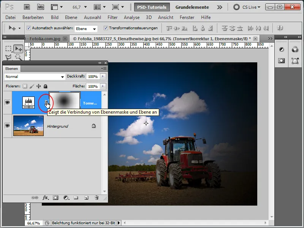Create new adjustment layer icon
Viewport: 304px width, 228px height.
pyautogui.click(x=66, y=198)
